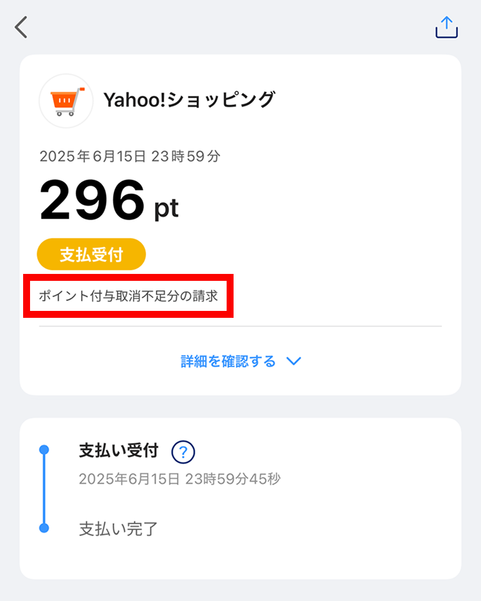Image resolution: width=481 pixels, height=601 pixels.
Task: Expand details with the blue down chevron
Action: tap(294, 361)
